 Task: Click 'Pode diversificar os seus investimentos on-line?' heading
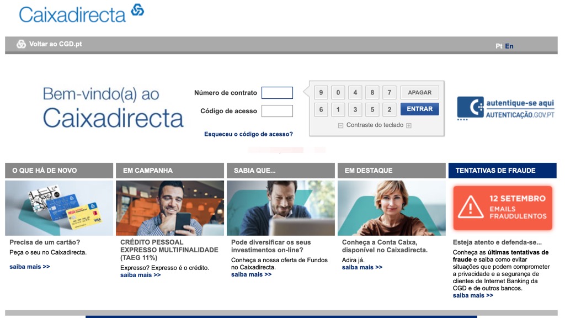[271, 246]
